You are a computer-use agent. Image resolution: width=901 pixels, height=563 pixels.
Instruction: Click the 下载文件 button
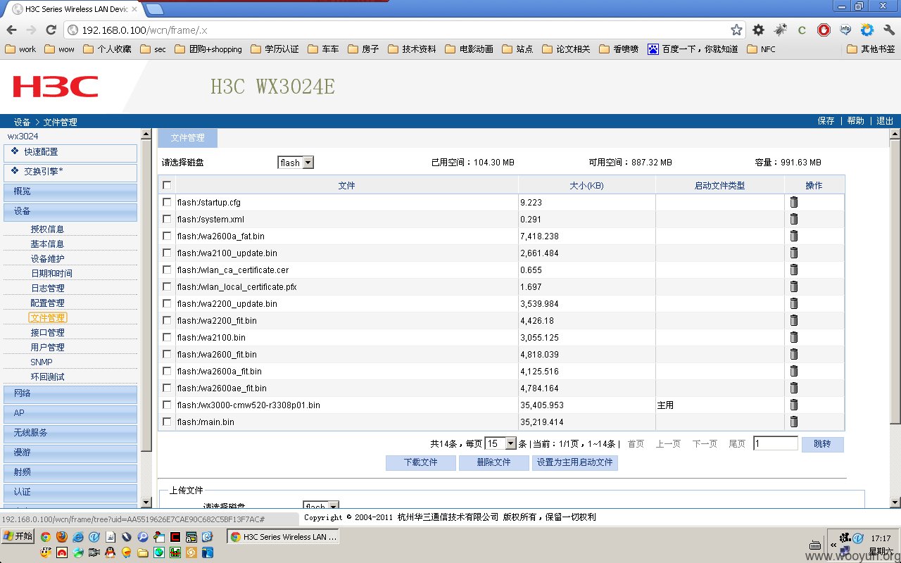[420, 463]
